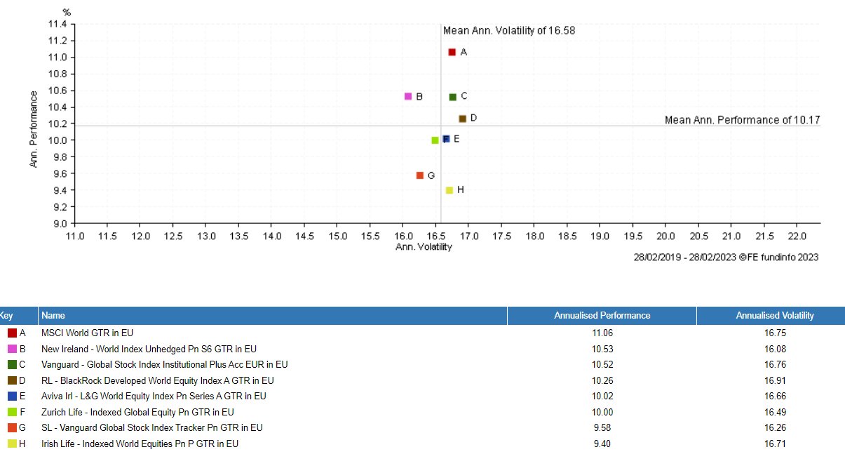This screenshot has width=845, height=473.
Task: Open Irish Life Indexed World Equities fund
Action: coord(140,444)
